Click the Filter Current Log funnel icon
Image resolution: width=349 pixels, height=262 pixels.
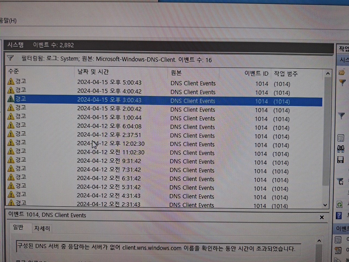[341, 116]
